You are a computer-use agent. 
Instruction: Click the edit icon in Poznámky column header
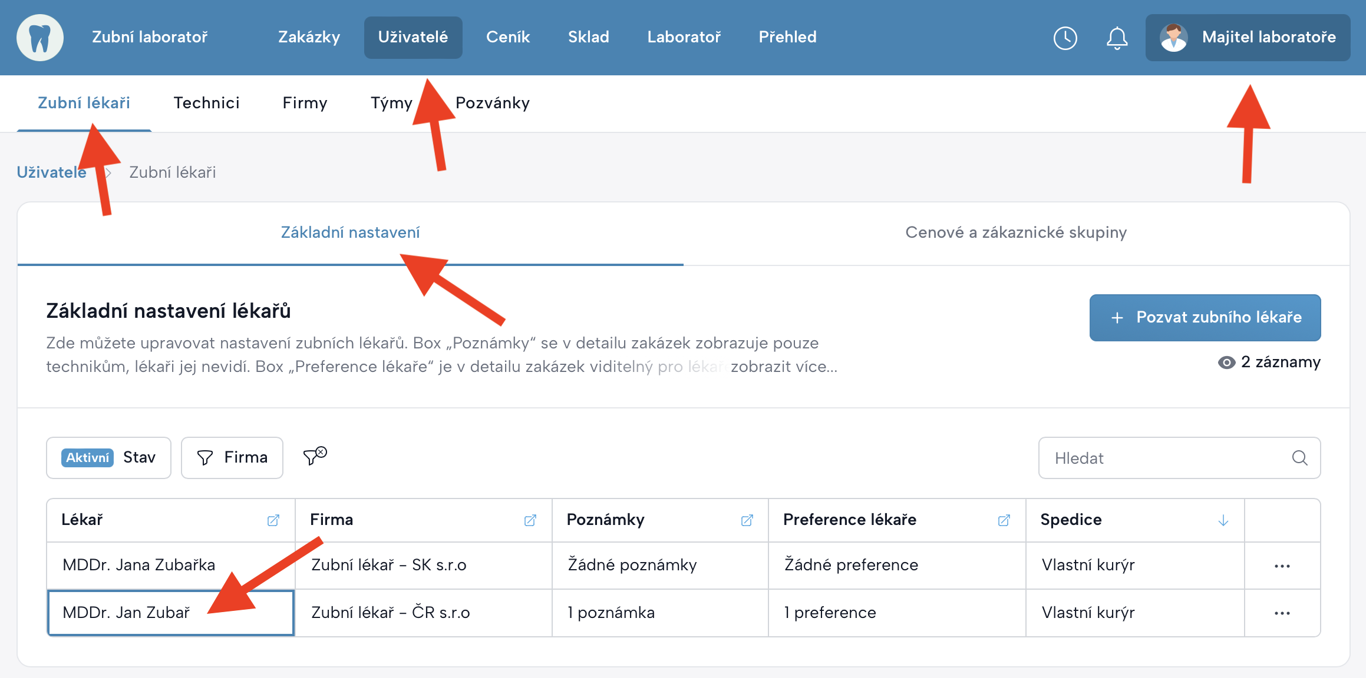(x=747, y=520)
